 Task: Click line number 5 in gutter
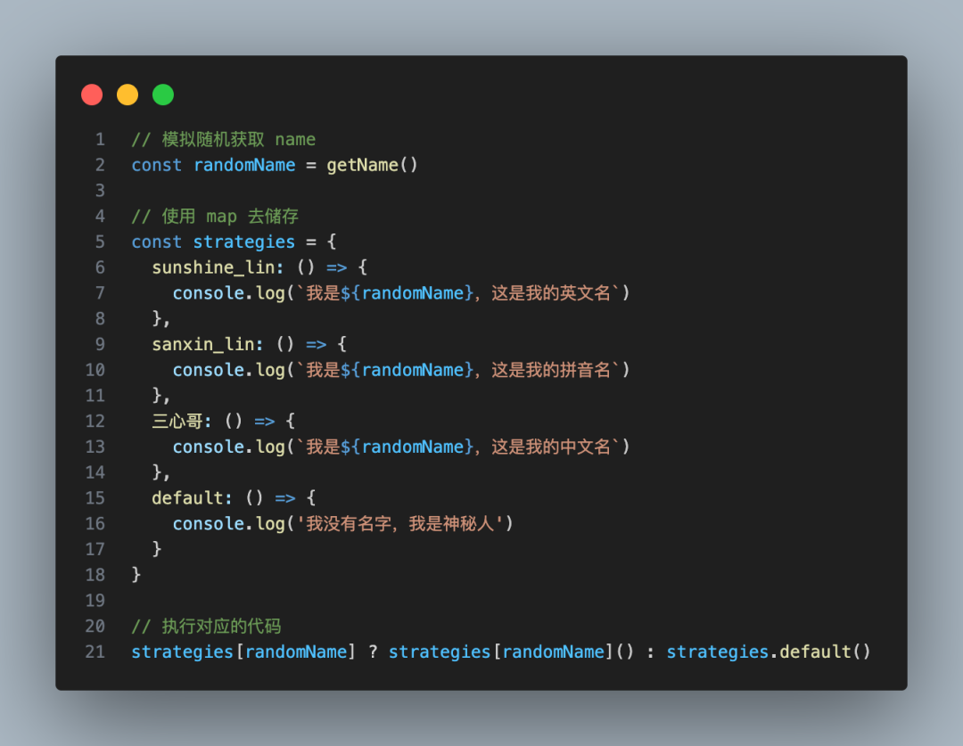click(x=100, y=242)
